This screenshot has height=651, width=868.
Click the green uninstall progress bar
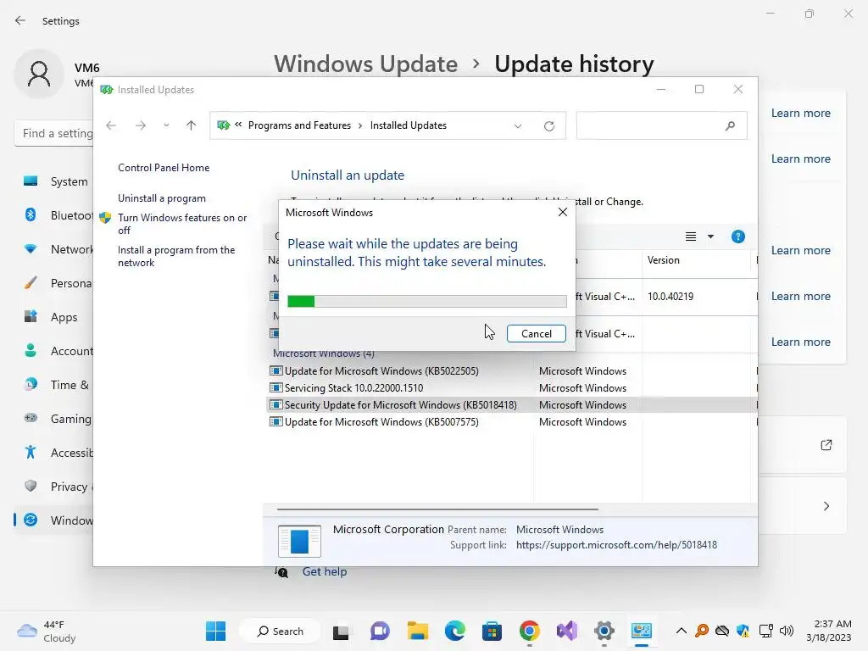point(427,301)
